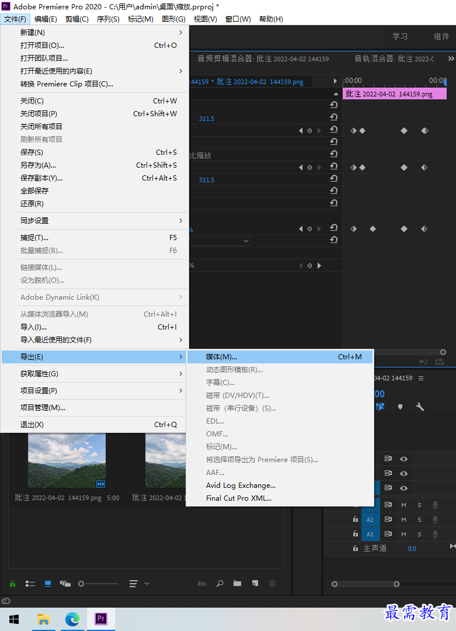Toggle the green project lock icon
Screen dimensions: 456x631
12,584
